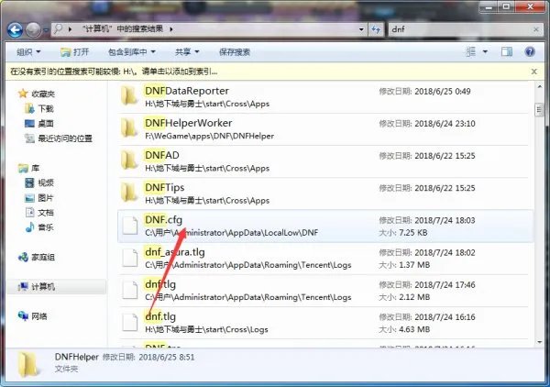Select the DNFDataReporter result name
550x387 pixels.
point(187,91)
